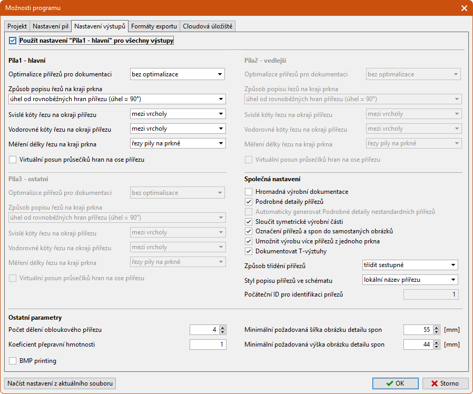Decrease minimální šířka obrázku detailu spon
Image resolution: width=473 pixels, height=394 pixels.
coord(436,332)
